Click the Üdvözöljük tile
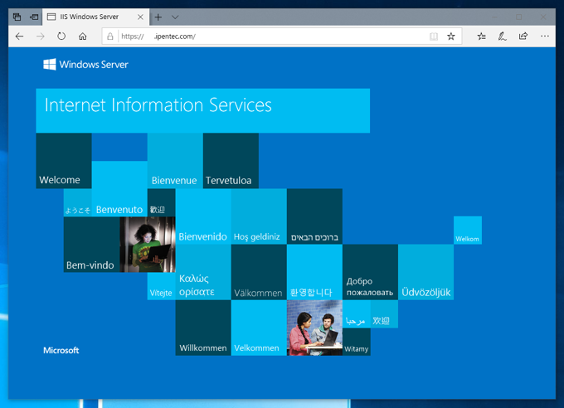 click(425, 272)
